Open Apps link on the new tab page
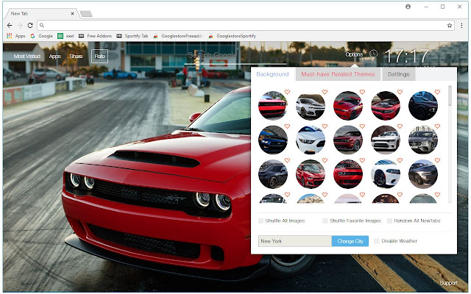 point(55,56)
